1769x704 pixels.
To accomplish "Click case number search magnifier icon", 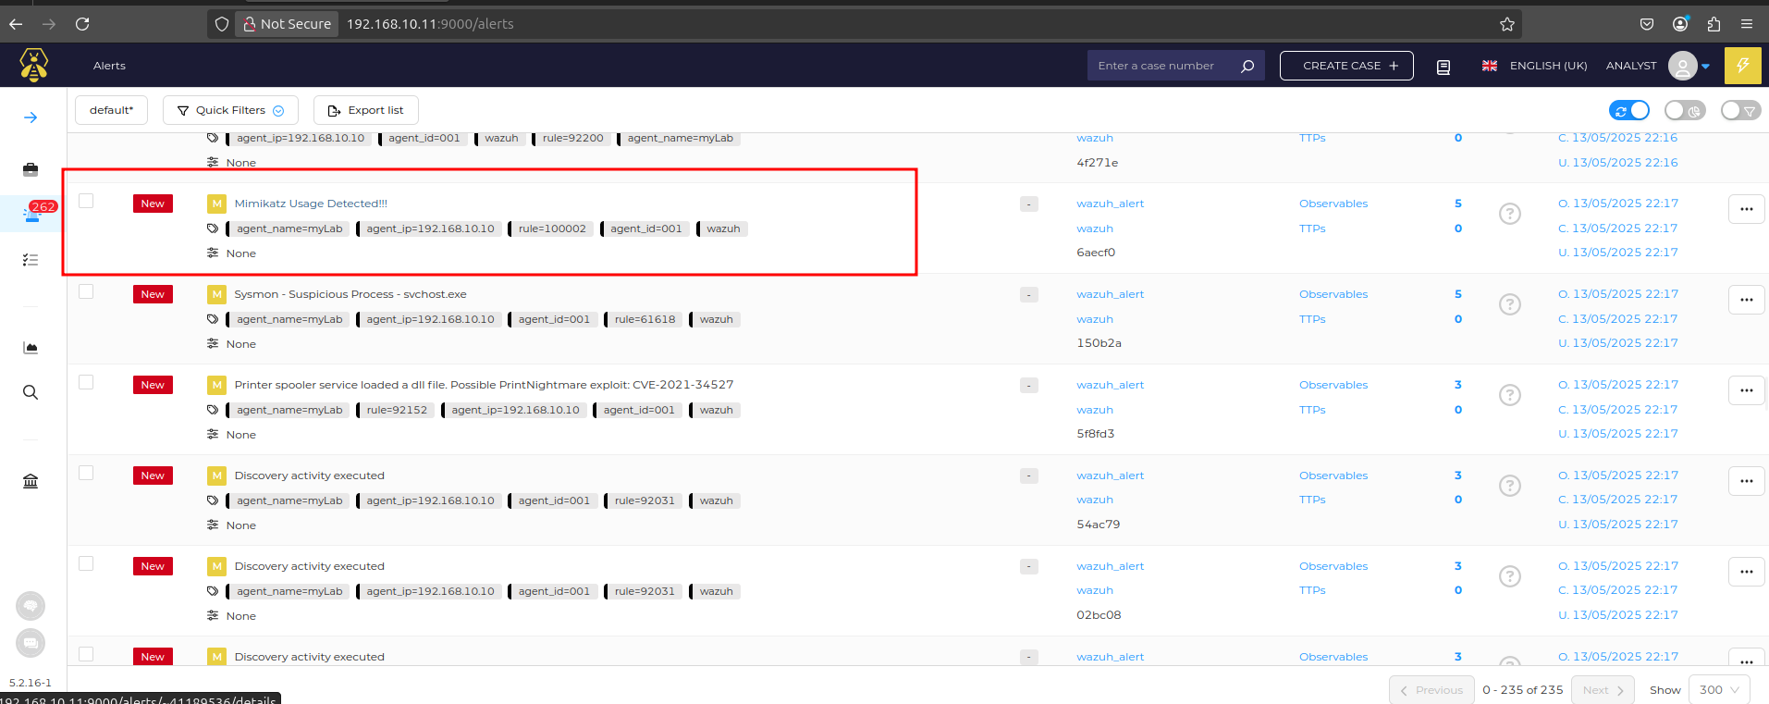I will click(x=1247, y=66).
